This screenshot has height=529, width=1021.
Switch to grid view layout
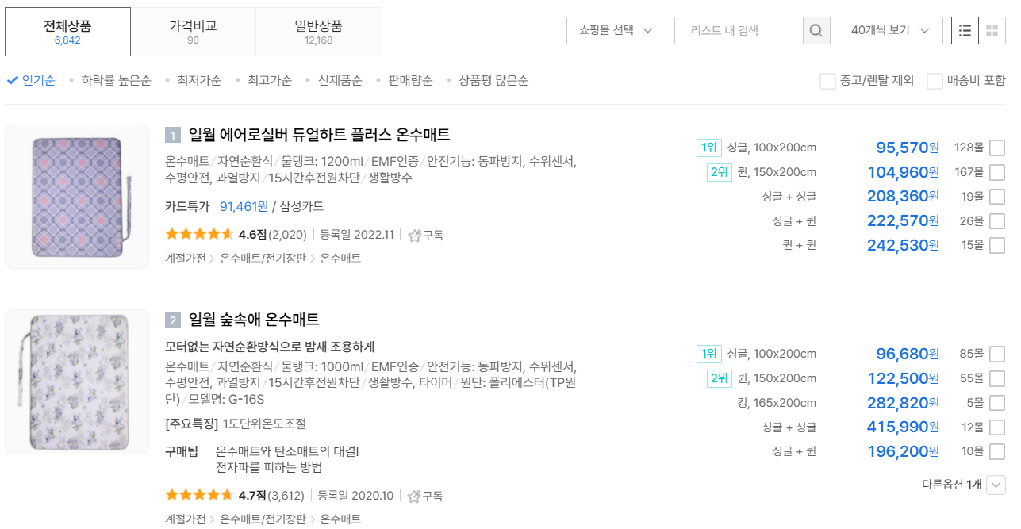(x=991, y=29)
